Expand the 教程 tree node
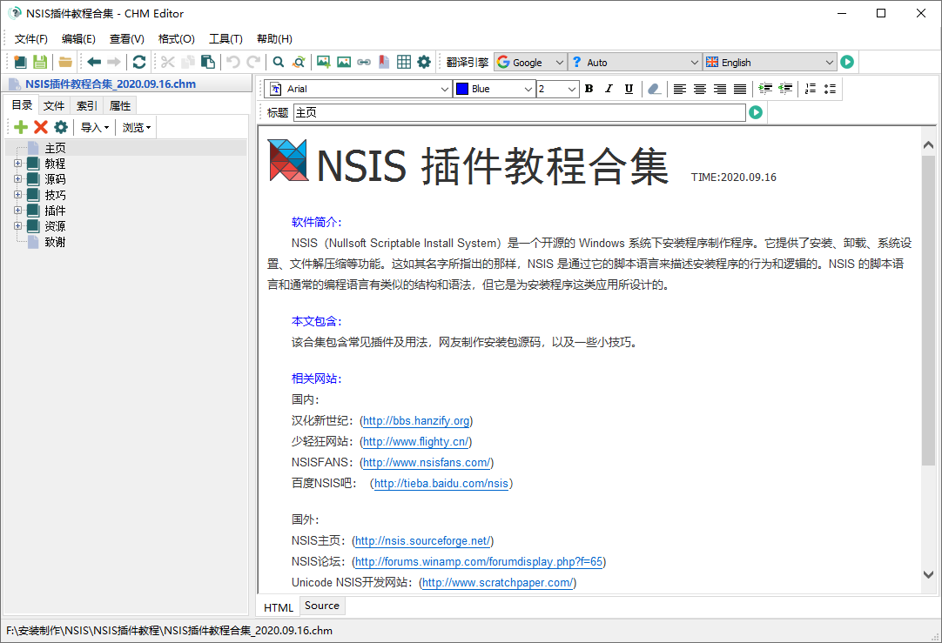Viewport: 942px width, 643px height. (x=17, y=163)
